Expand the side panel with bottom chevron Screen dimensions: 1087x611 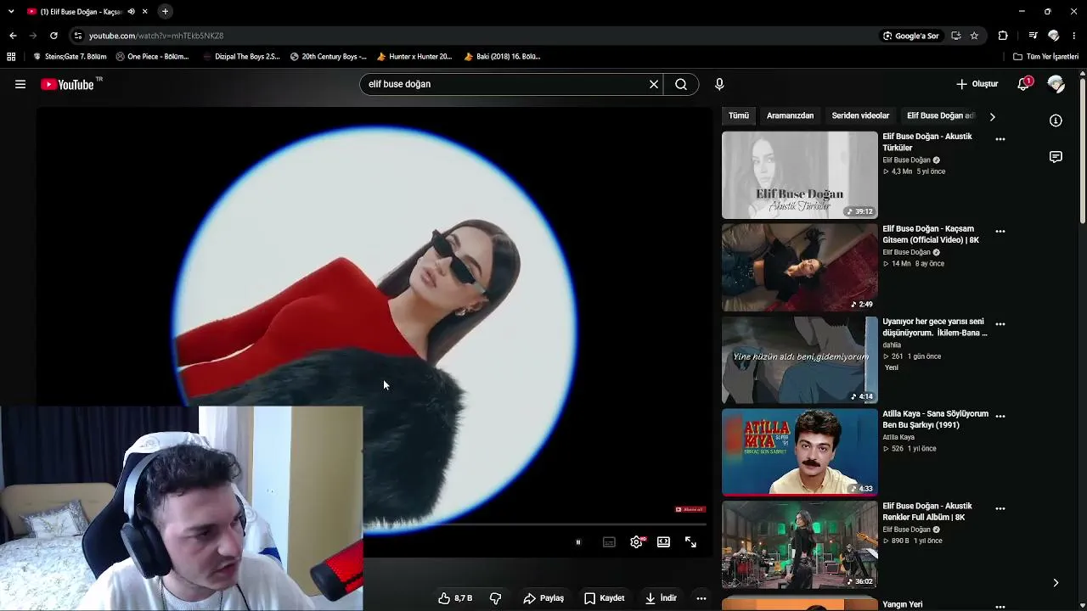click(1056, 583)
